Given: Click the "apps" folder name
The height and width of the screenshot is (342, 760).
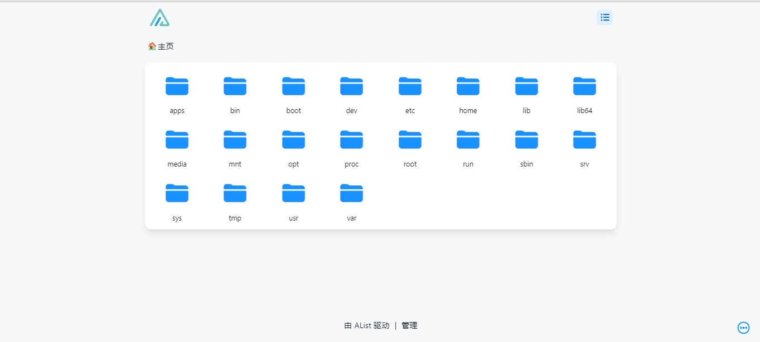Looking at the screenshot, I should click(177, 111).
